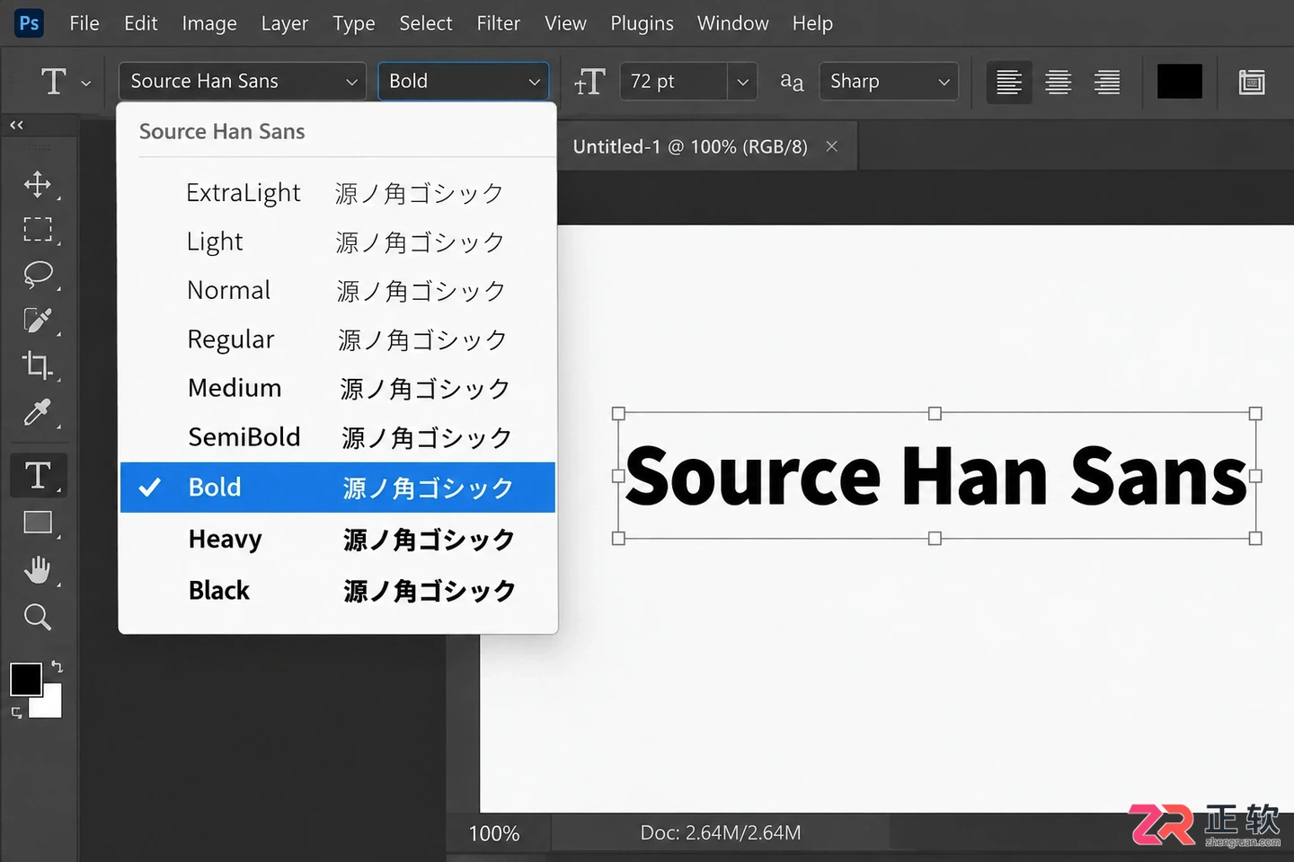Image resolution: width=1294 pixels, height=862 pixels.
Task: Select the Brush tool in the toolbar
Action: pyautogui.click(x=37, y=320)
